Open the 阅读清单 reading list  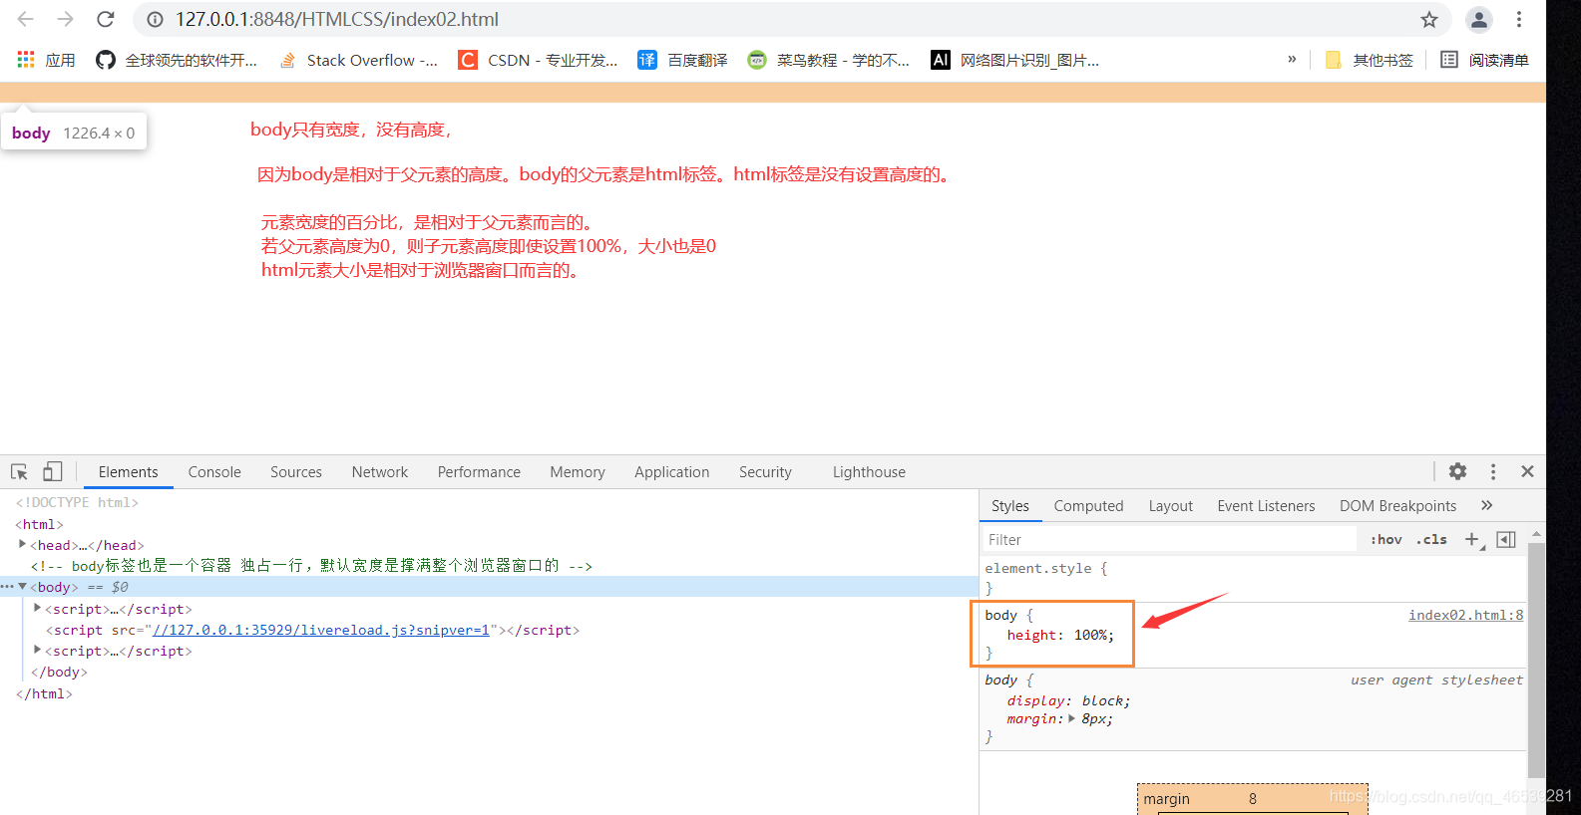[x=1484, y=60]
